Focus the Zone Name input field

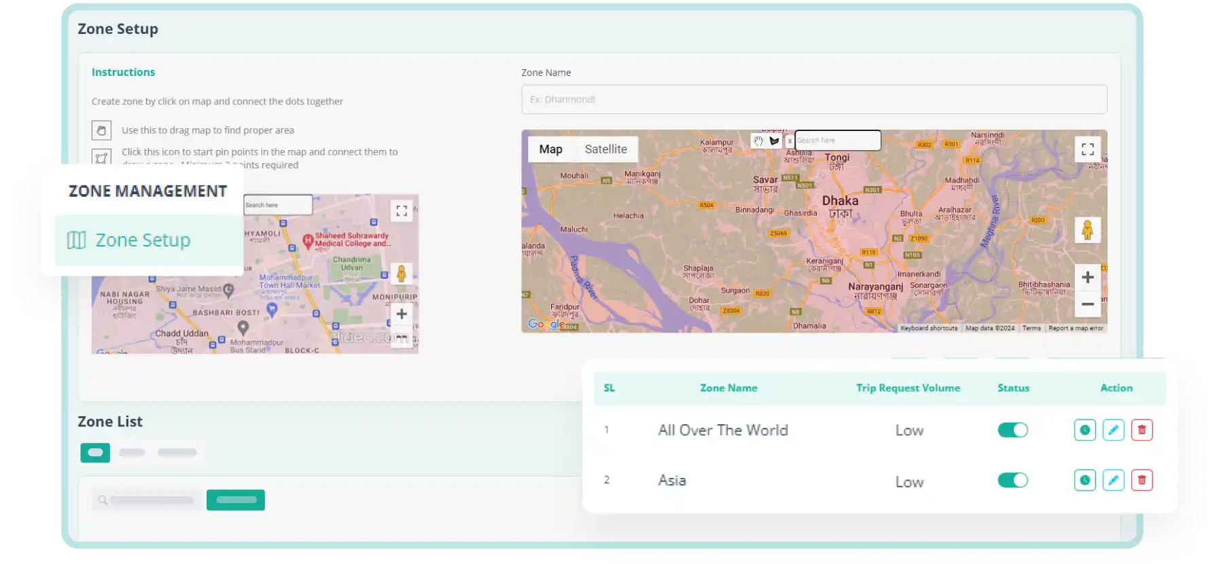pyautogui.click(x=814, y=99)
